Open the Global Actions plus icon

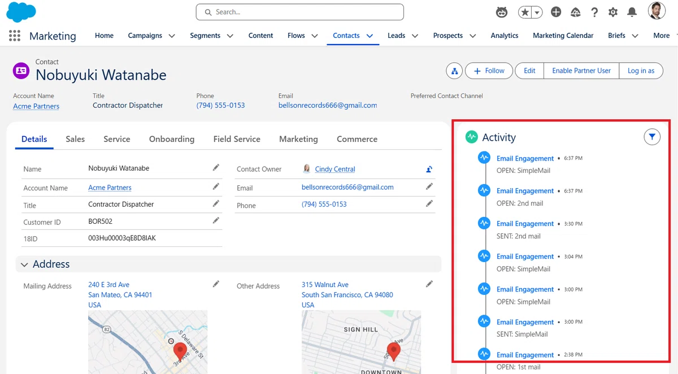click(556, 12)
